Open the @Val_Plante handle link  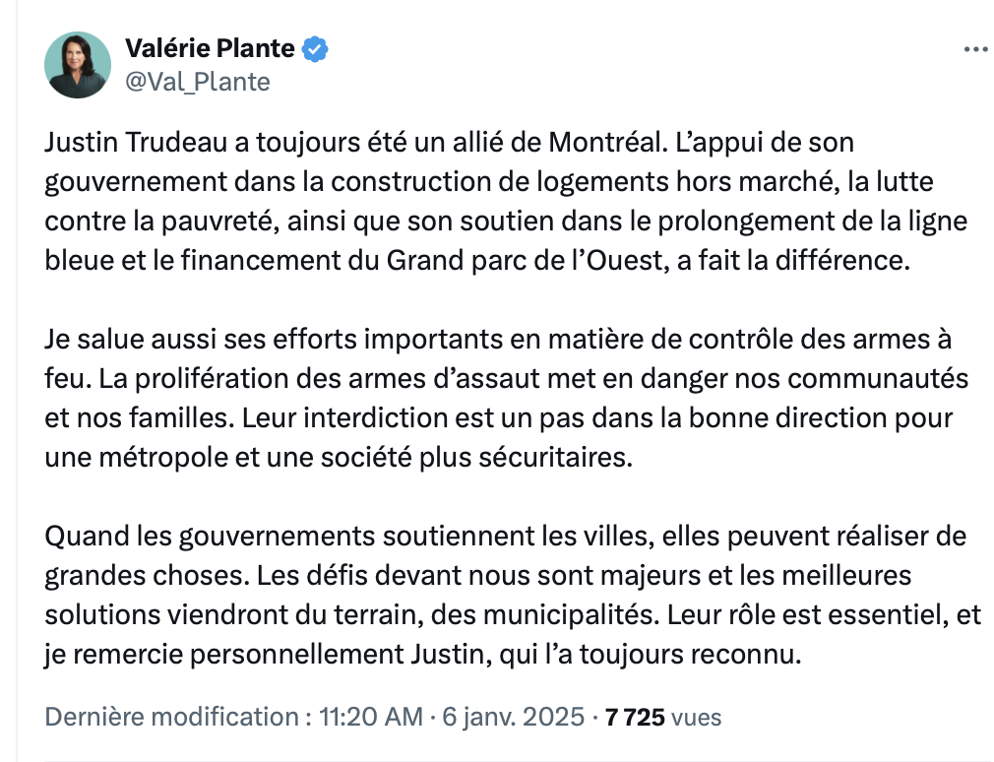point(198,82)
